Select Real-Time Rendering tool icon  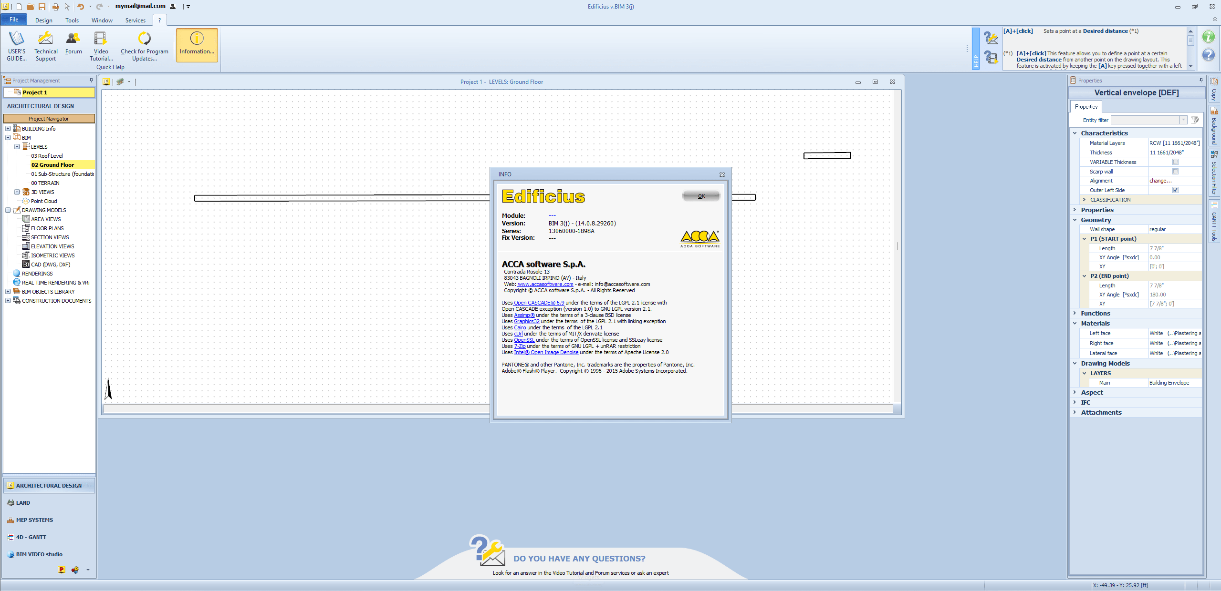pyautogui.click(x=16, y=282)
